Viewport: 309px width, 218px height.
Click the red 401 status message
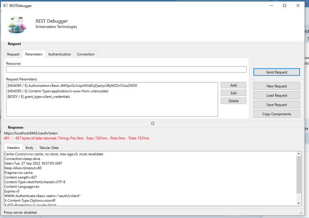pyautogui.click(x=77, y=138)
